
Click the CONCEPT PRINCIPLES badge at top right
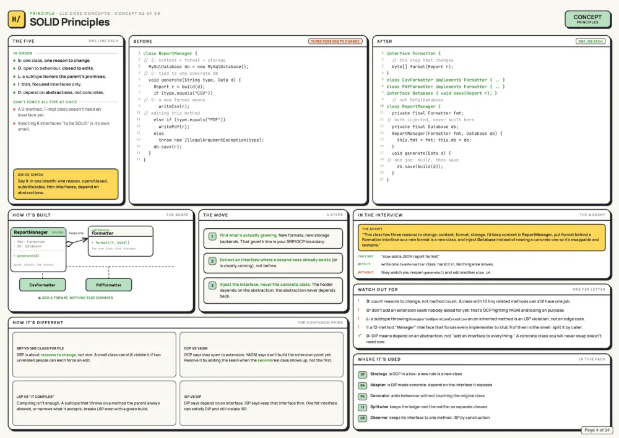coord(587,19)
